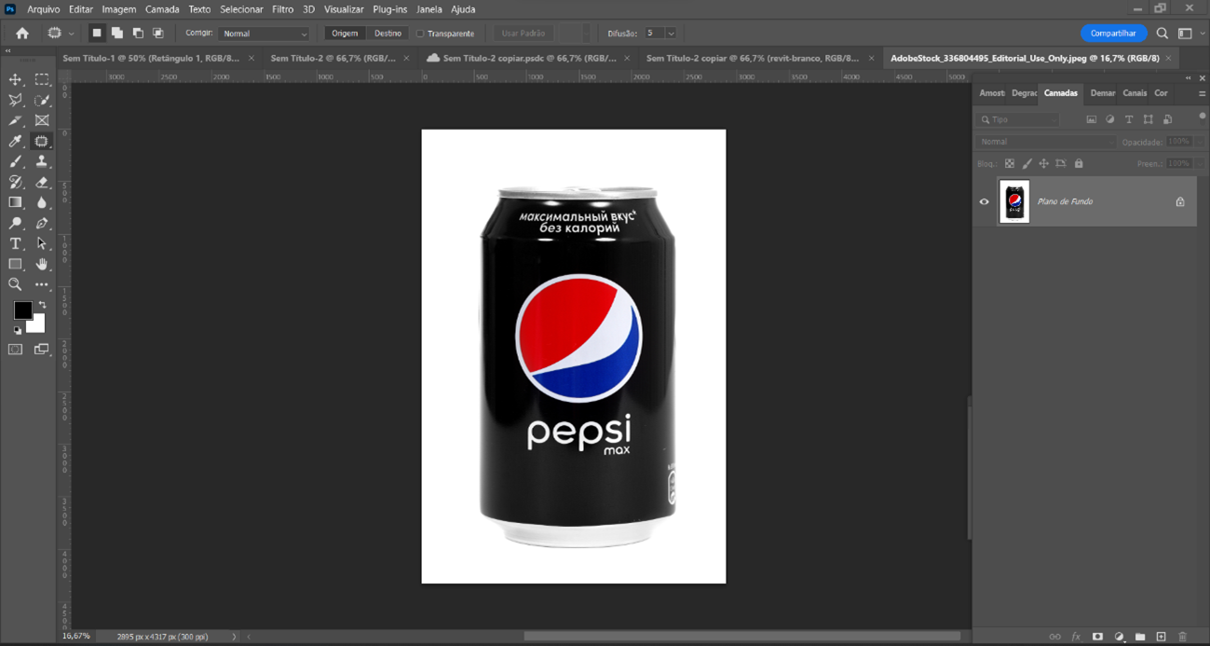The height and width of the screenshot is (646, 1210).
Task: Toggle lock transparent pixels
Action: [1010, 163]
